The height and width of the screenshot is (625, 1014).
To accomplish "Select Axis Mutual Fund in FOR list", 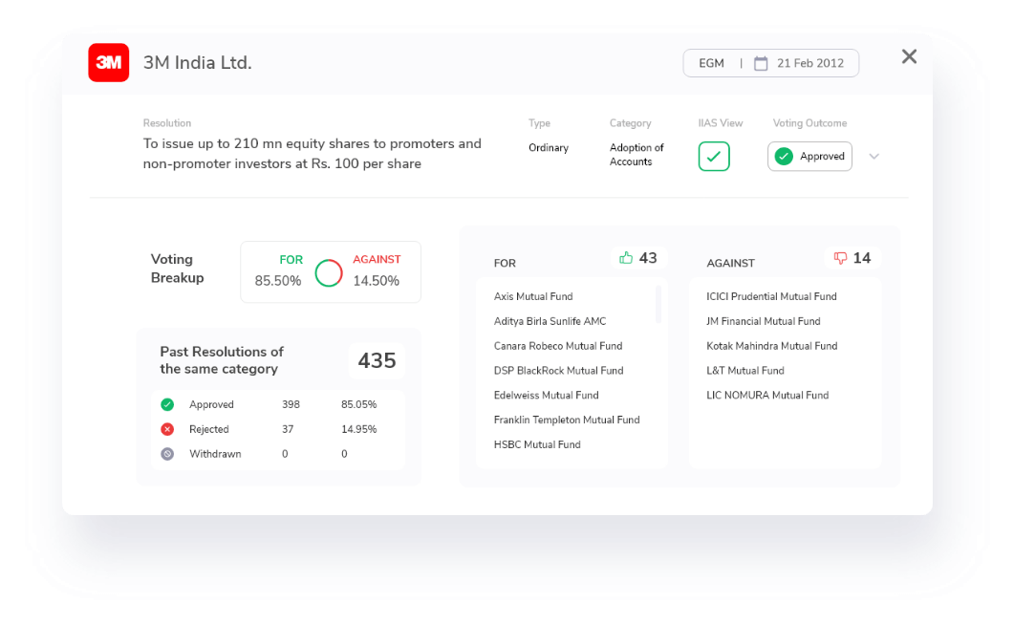I will (533, 297).
